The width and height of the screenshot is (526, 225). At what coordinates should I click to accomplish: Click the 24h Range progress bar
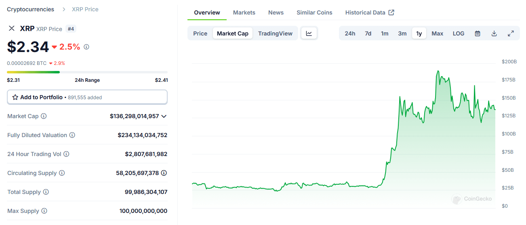[x=87, y=72]
